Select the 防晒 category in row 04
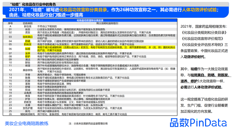The height and width of the screenshot is (130, 232). [28, 41]
